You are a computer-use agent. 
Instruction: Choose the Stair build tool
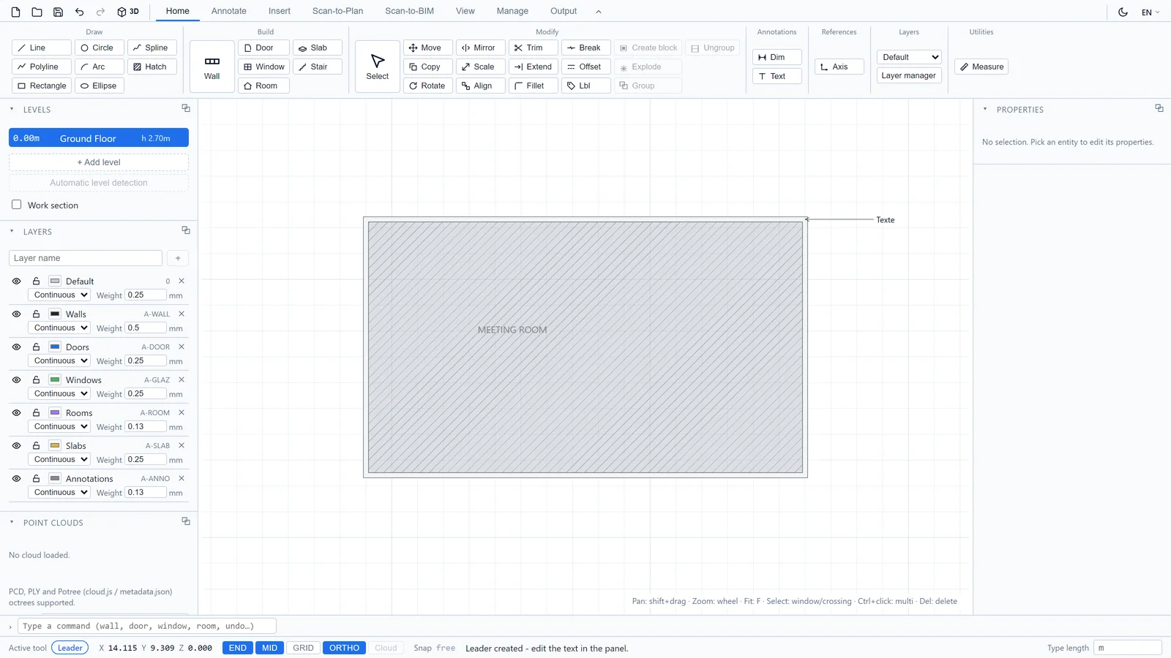click(317, 67)
